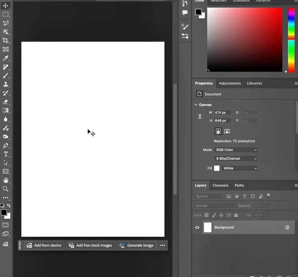The image size is (298, 277).
Task: Select the Polygonal Lasso tool
Action: click(x=5, y=23)
